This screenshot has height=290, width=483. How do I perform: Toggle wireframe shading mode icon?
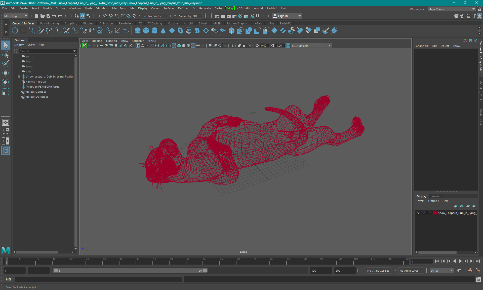click(x=174, y=46)
